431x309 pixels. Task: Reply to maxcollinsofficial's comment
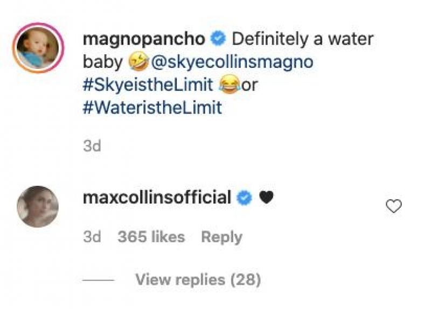(x=221, y=237)
